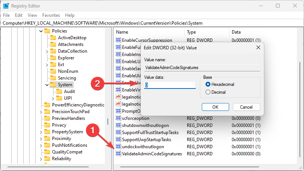Viewport: 304px width, 171px height.
Task: Click the SupportFullTrustStartupTasks DWORD icon
Action: 118,132
